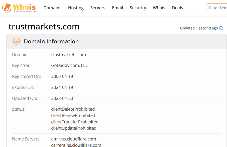Go to the Email menu item
This screenshot has width=227, height=147.
coord(117,8)
